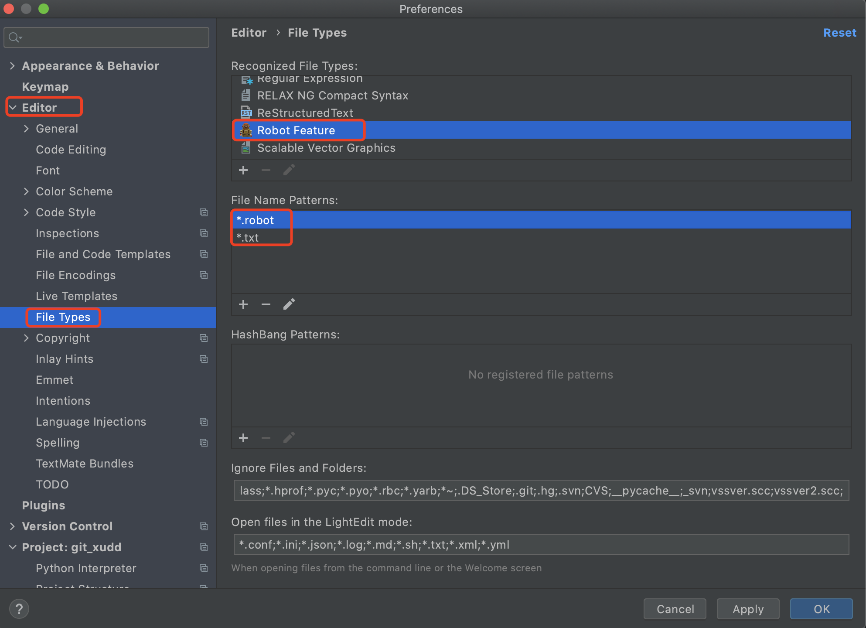Collapse the Editor section
Viewport: 866px width, 628px height.
[13, 108]
